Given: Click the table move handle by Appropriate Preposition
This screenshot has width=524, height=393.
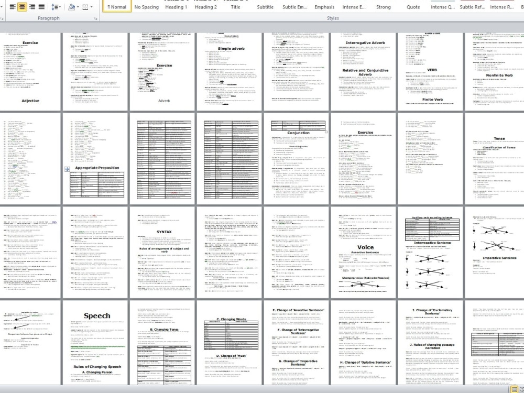Looking at the screenshot, I should (x=67, y=169).
